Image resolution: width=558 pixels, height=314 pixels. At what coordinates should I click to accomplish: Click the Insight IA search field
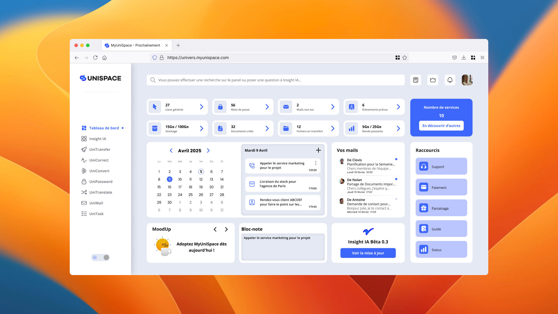276,80
